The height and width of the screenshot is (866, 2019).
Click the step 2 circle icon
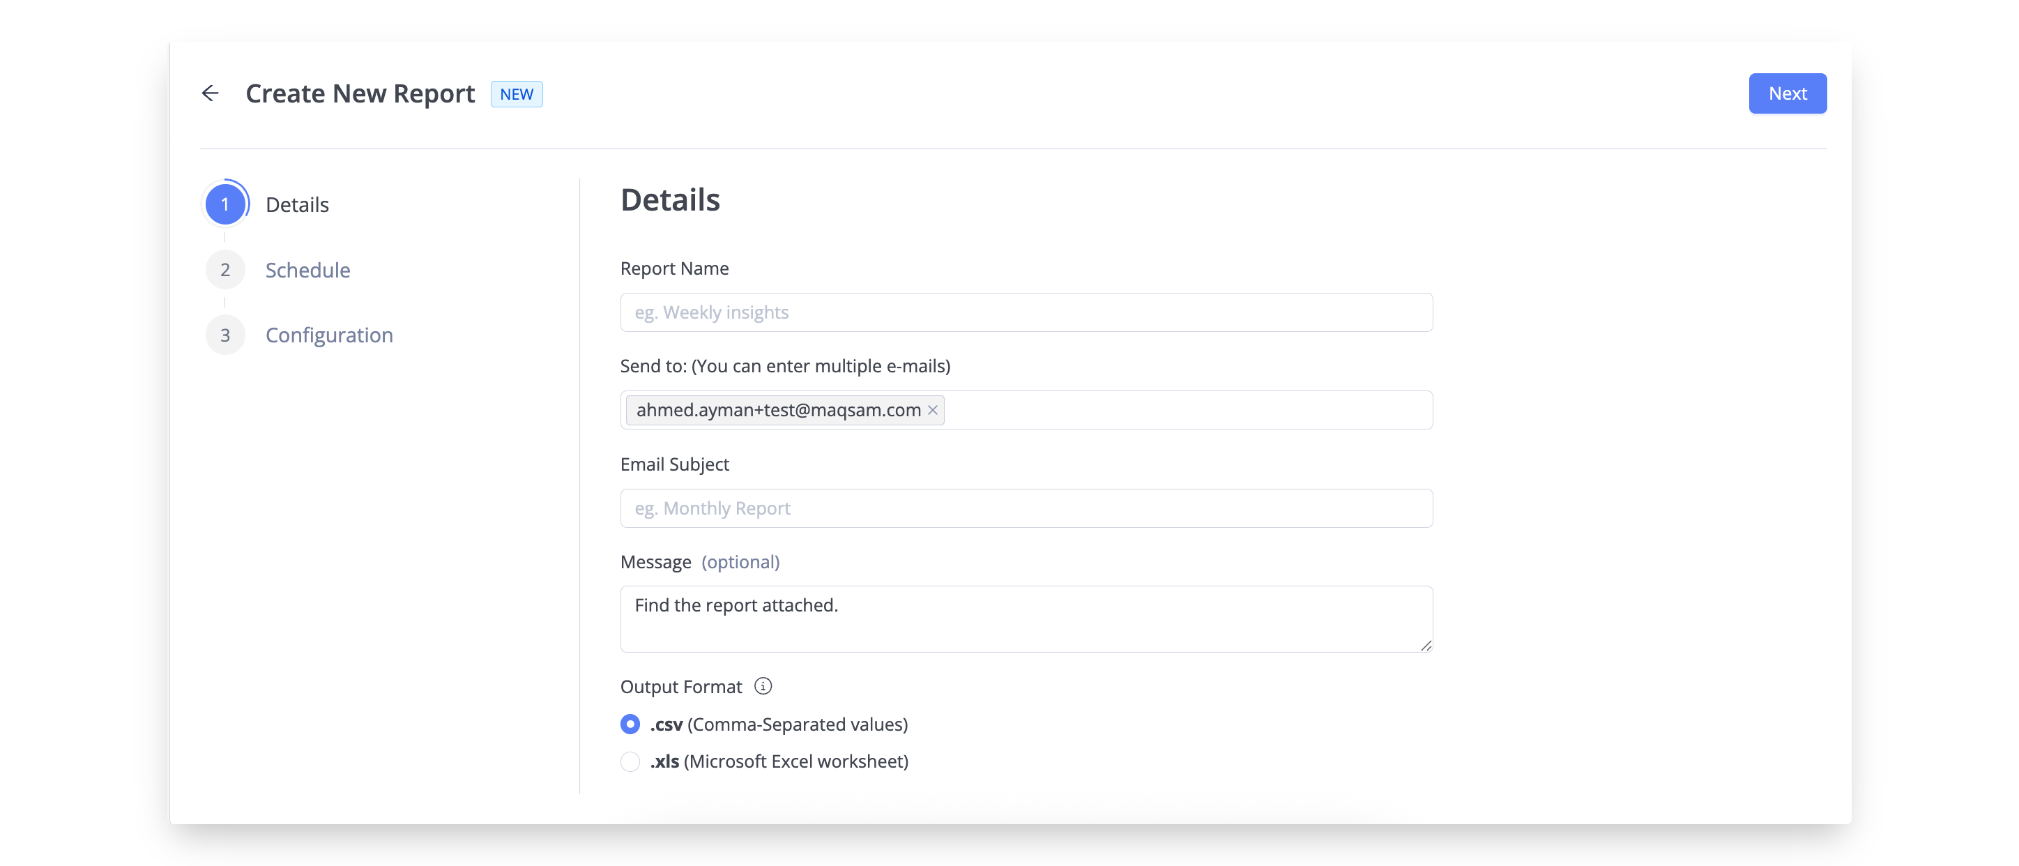coord(225,271)
